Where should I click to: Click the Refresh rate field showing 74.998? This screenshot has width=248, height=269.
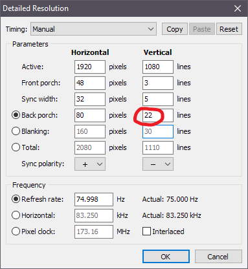click(94, 199)
